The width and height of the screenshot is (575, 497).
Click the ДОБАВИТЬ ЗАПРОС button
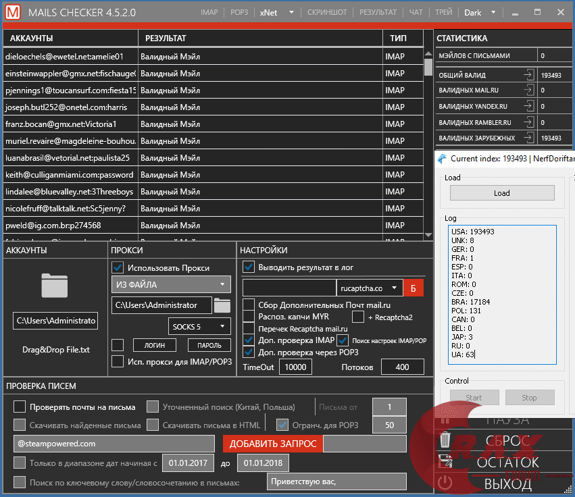tap(273, 444)
